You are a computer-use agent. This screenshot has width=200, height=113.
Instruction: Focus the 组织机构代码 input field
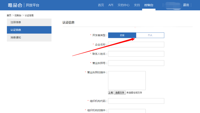(136, 101)
